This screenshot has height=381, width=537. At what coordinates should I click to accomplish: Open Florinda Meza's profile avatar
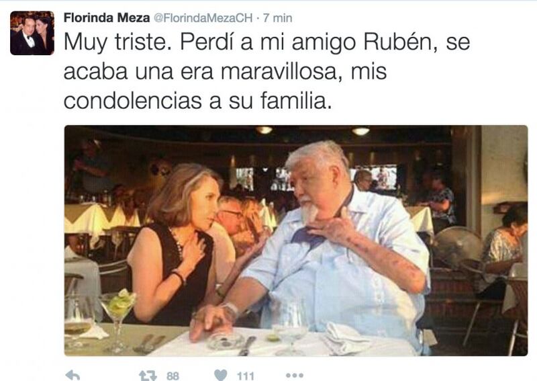point(32,33)
